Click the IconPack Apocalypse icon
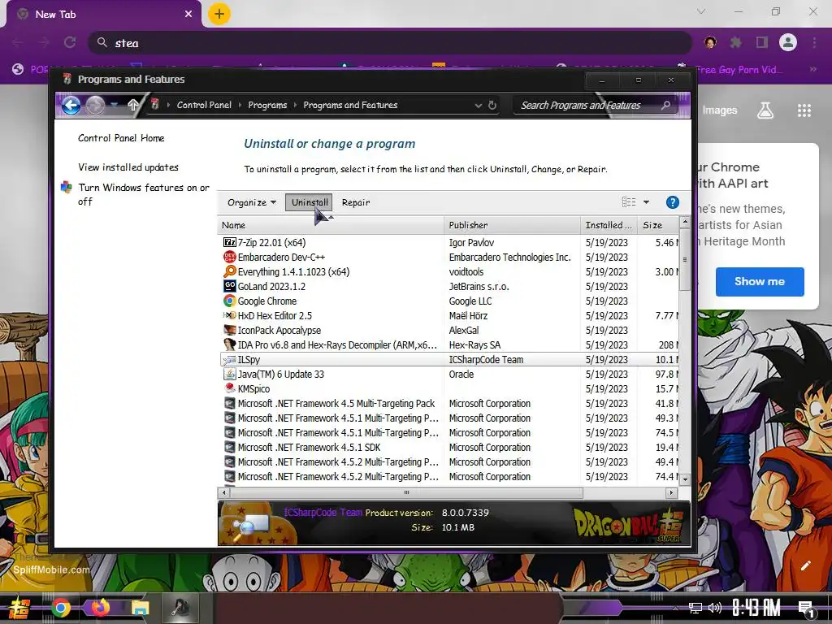Image resolution: width=832 pixels, height=624 pixels. pos(229,330)
